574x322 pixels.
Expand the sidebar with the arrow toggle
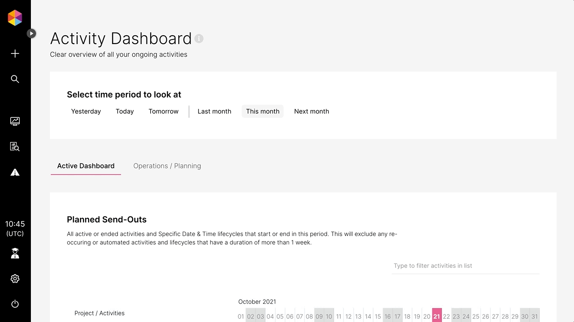coord(31,33)
